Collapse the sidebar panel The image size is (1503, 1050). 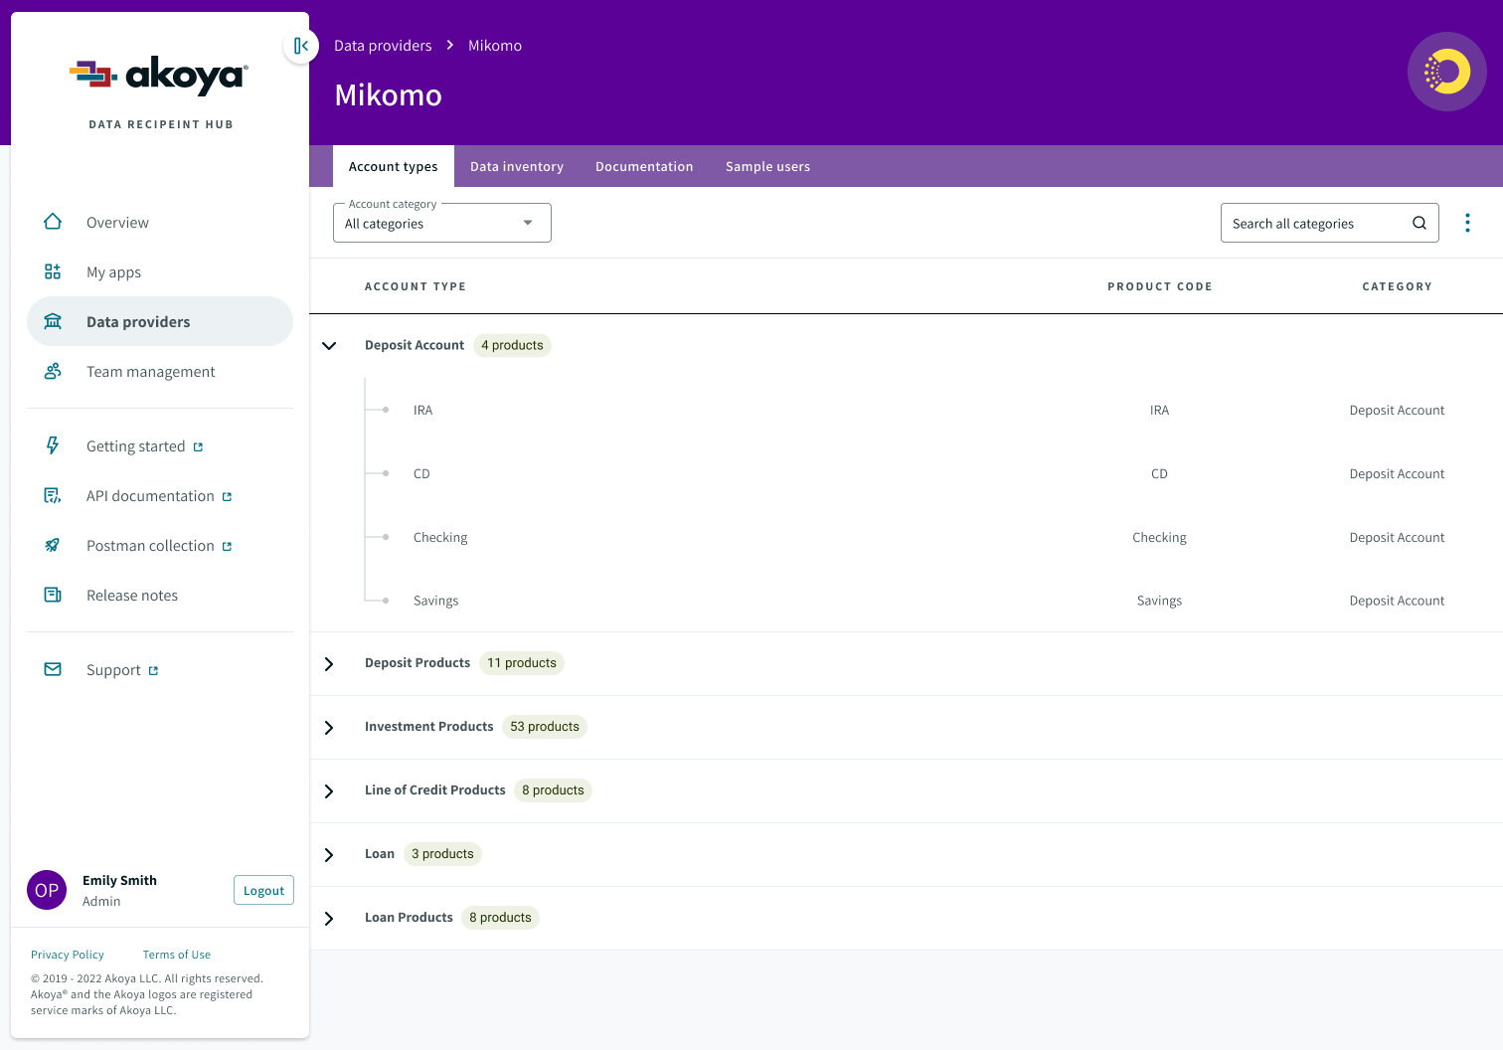tap(300, 46)
